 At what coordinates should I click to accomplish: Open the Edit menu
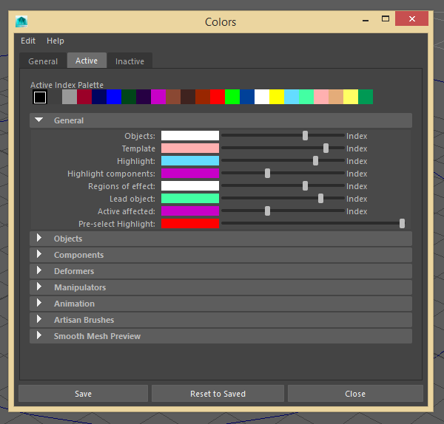[28, 41]
